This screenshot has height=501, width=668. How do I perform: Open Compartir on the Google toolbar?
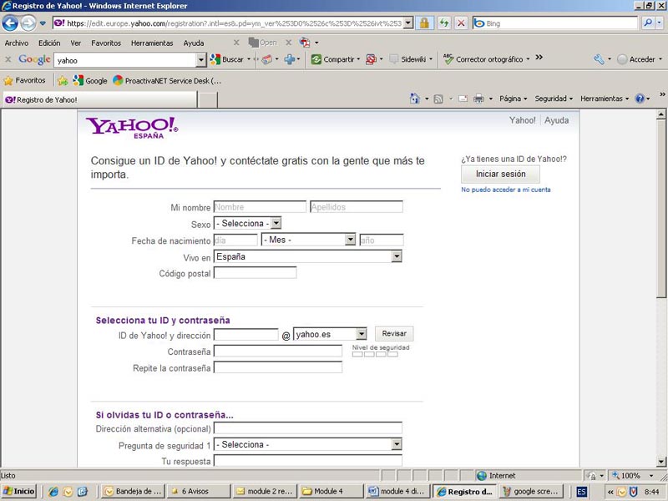click(x=336, y=59)
